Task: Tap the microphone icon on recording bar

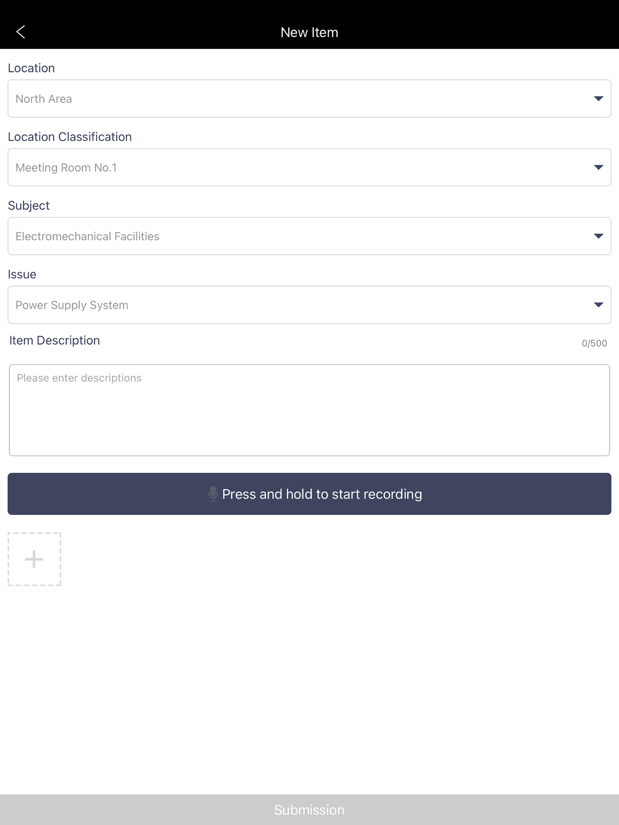Action: point(213,494)
